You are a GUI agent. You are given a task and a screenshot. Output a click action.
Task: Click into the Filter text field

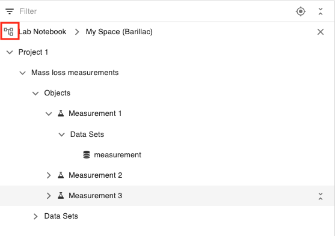(154, 11)
